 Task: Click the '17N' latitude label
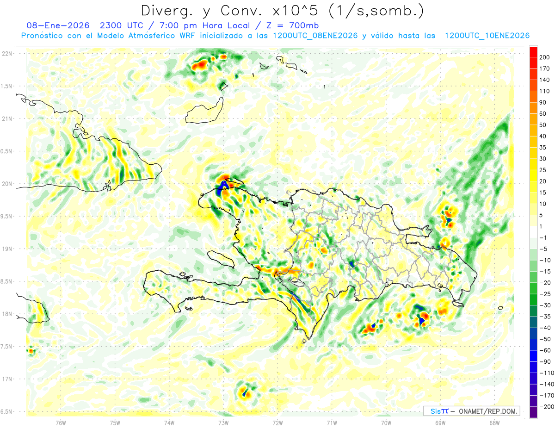[x=7, y=379]
